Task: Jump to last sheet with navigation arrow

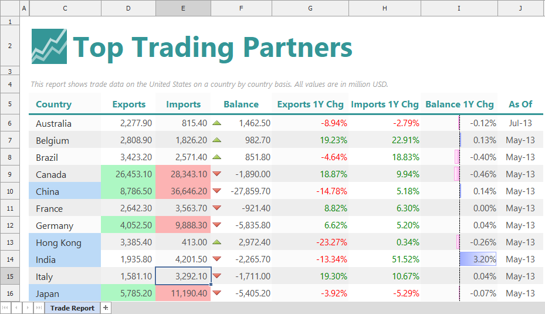Action: [39, 308]
